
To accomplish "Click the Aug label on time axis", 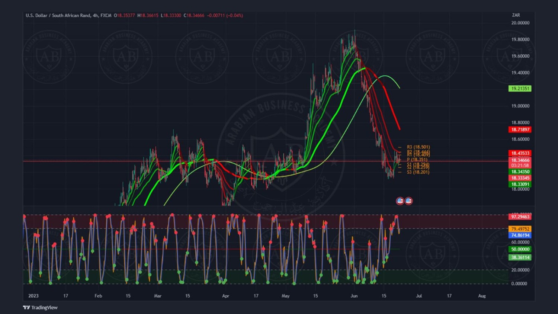I will point(482,296).
